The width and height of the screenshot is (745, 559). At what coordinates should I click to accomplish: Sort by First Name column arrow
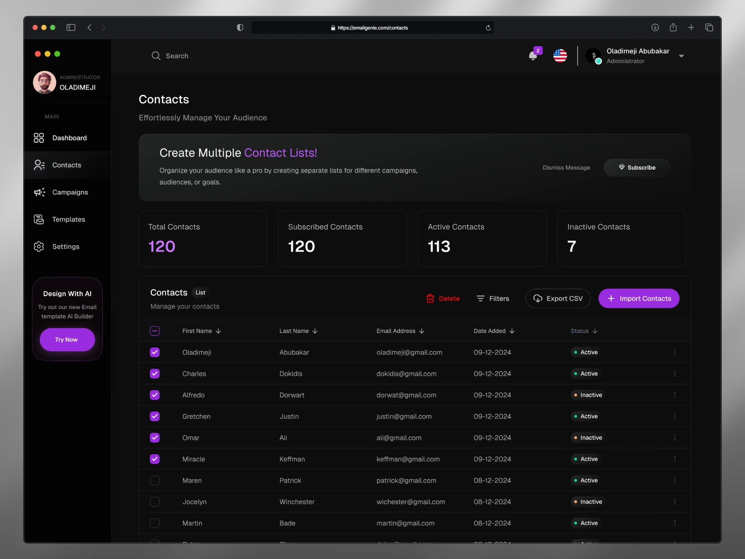(218, 331)
